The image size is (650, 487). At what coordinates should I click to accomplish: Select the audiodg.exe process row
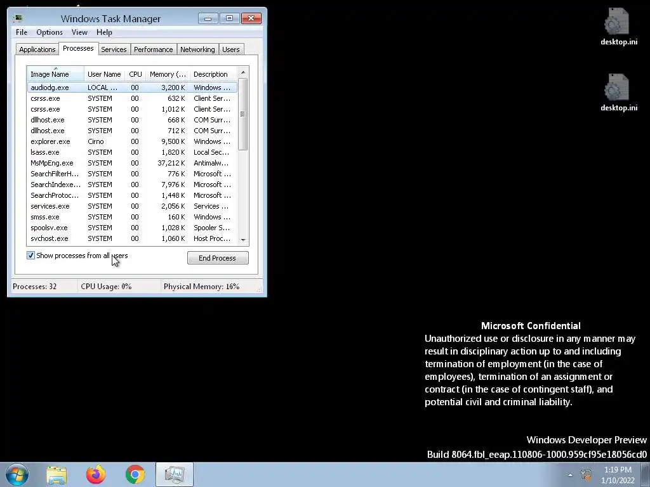132,88
